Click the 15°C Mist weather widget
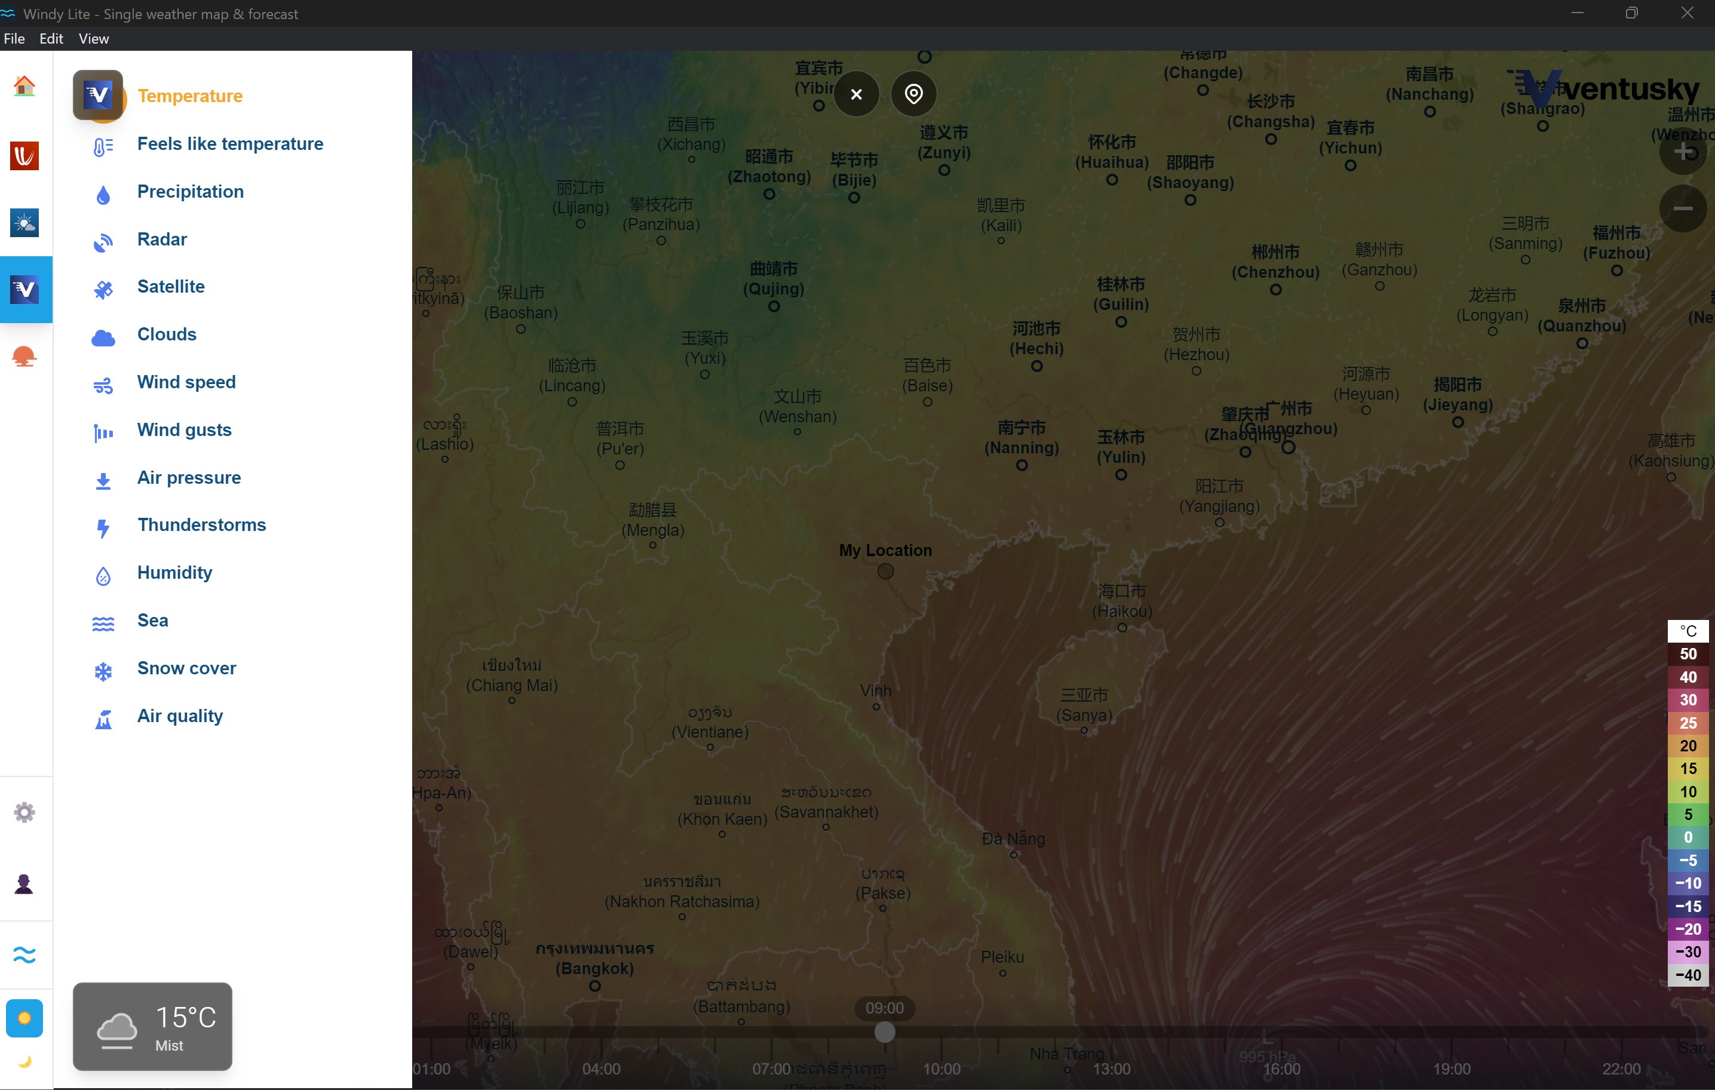1715x1090 pixels. coord(152,1027)
